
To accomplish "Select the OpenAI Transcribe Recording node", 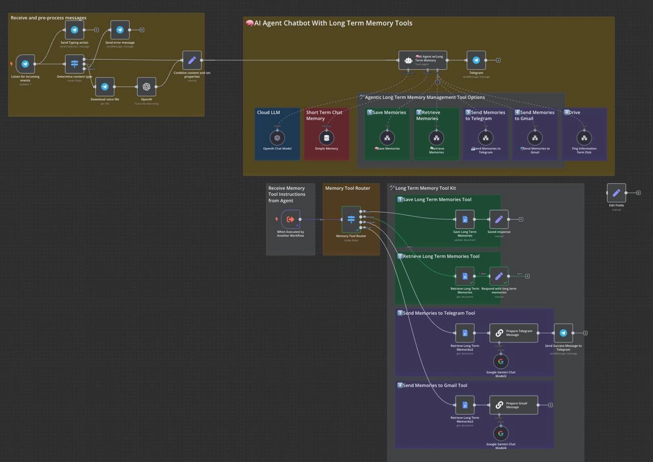I will coord(146,87).
